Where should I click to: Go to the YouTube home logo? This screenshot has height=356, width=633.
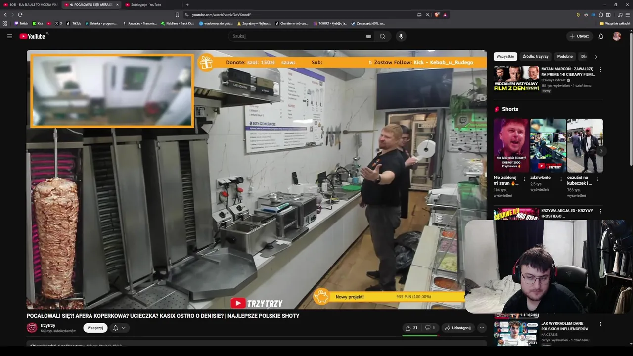[33, 36]
